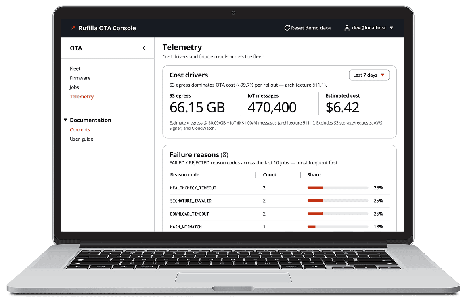Navigate to Jobs

pos(74,87)
